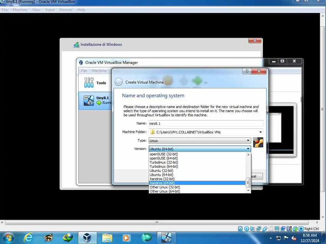Click the VM window vertical scrollbar thumb
This screenshot has width=326, height=244.
pos(323,109)
